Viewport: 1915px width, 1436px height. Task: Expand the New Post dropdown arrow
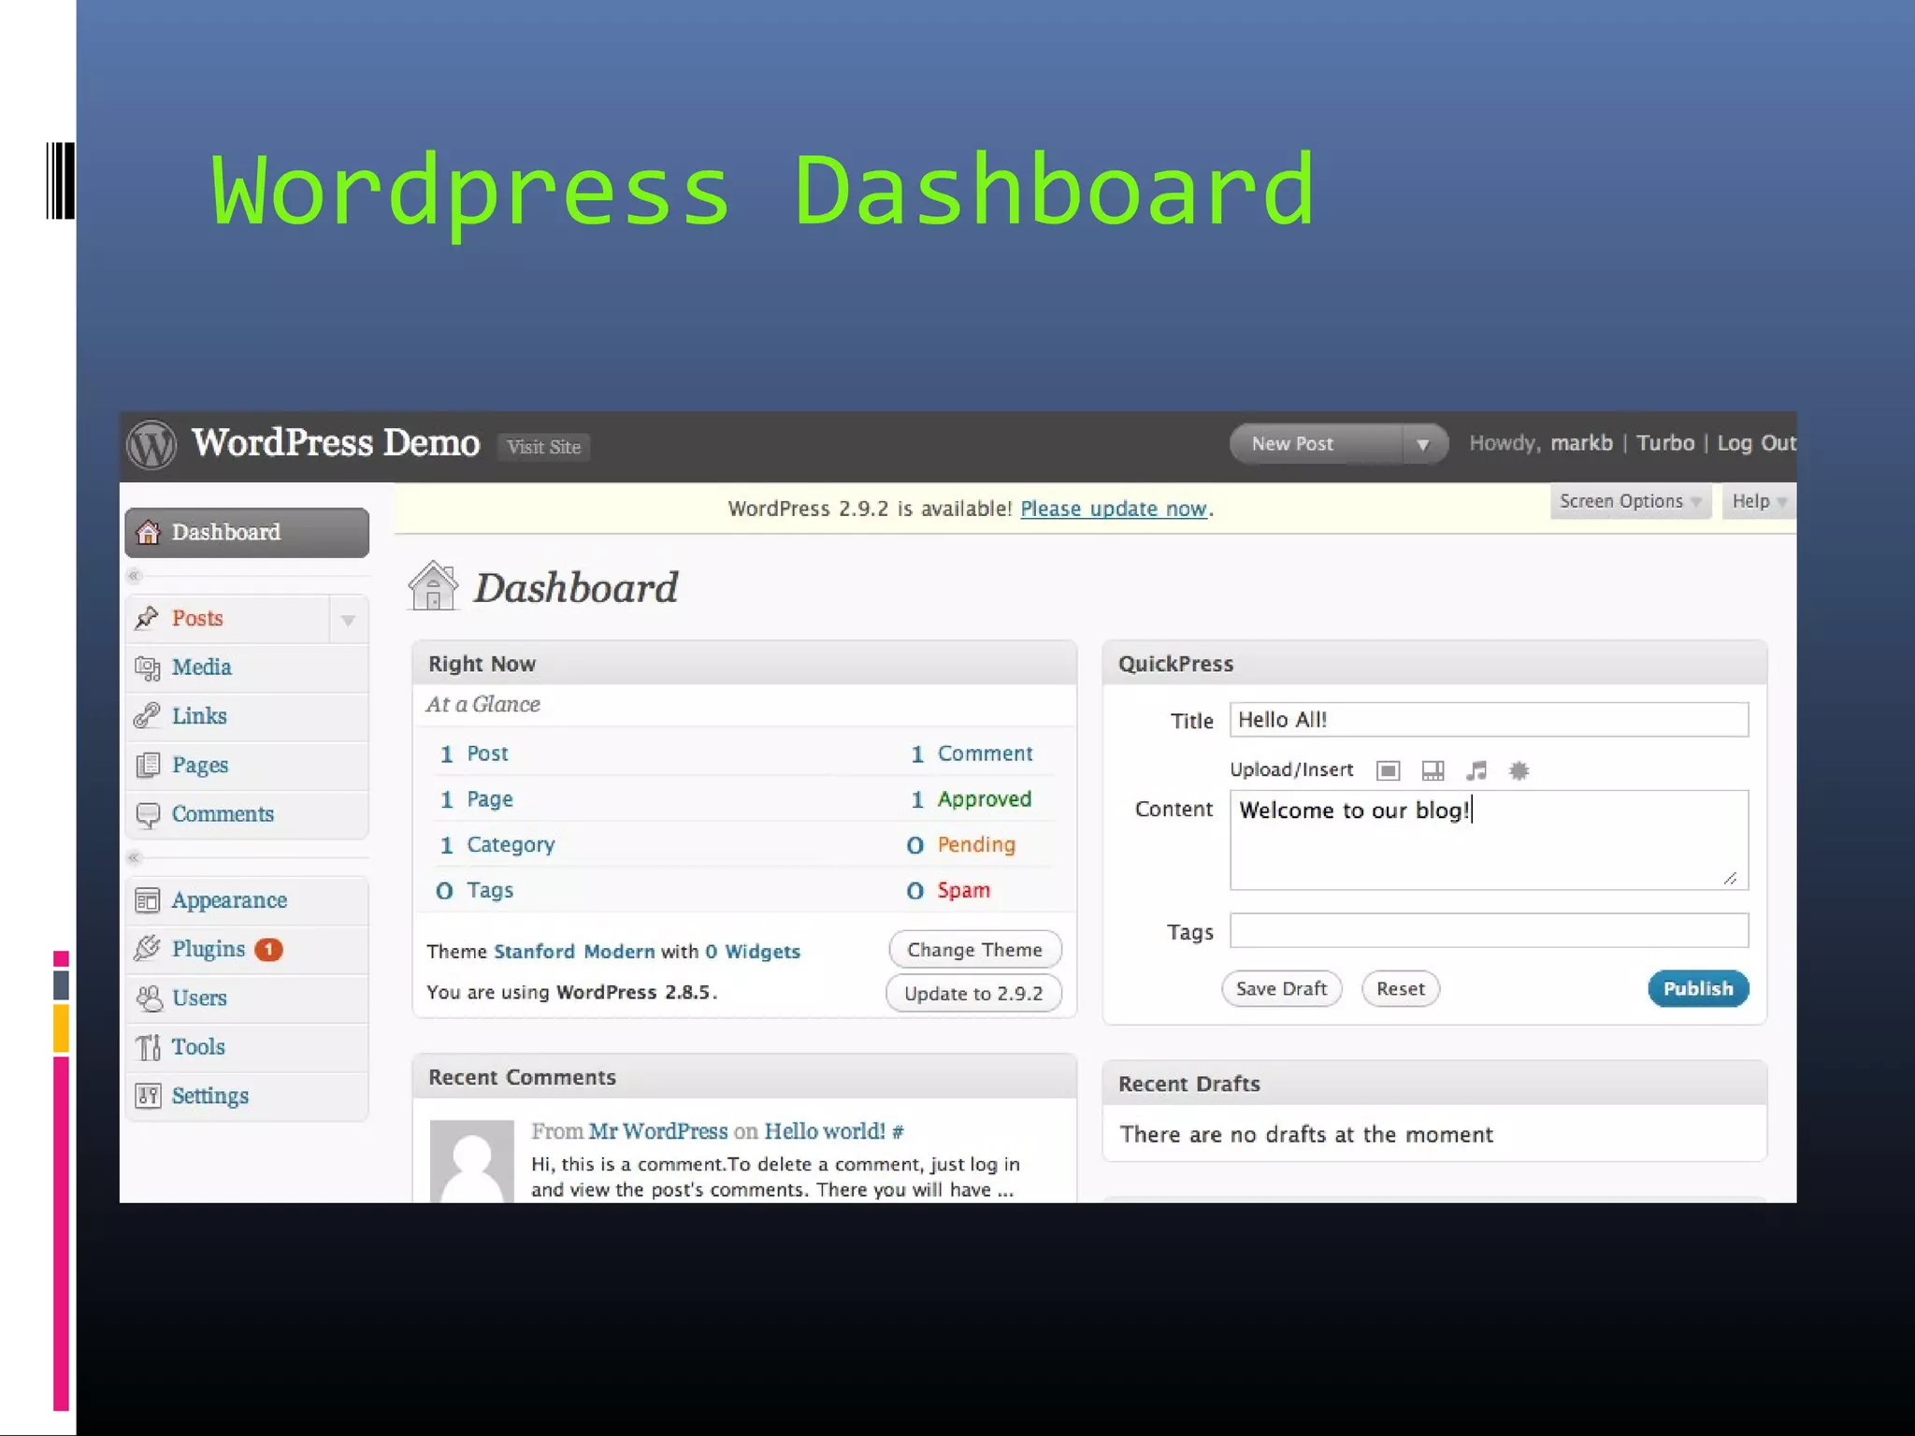pos(1423,444)
